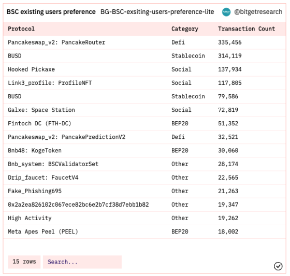Click the 72,819 transaction count value
The width and height of the screenshot is (290, 276).
point(228,110)
